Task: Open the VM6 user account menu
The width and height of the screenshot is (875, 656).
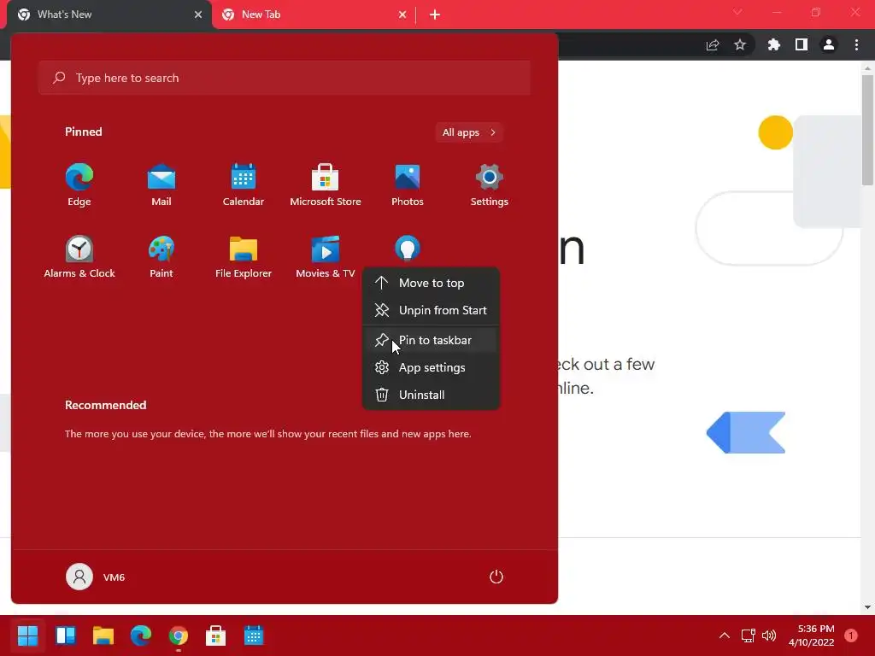Action: (x=96, y=577)
